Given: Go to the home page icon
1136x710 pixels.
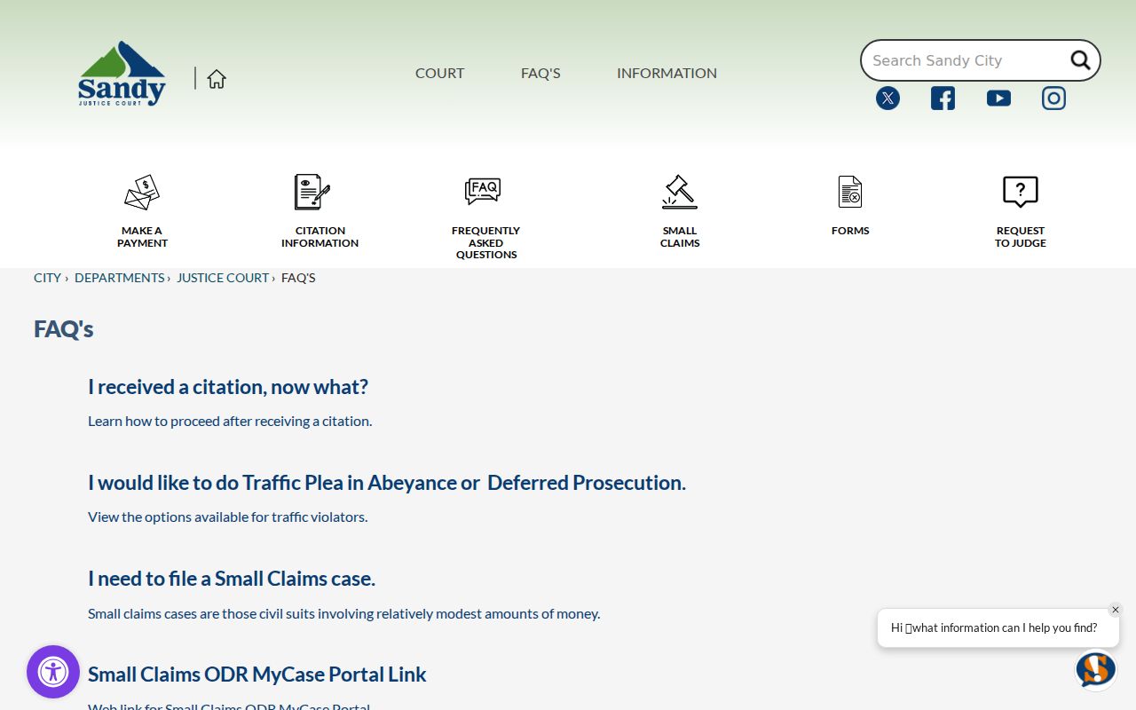Looking at the screenshot, I should [217, 79].
